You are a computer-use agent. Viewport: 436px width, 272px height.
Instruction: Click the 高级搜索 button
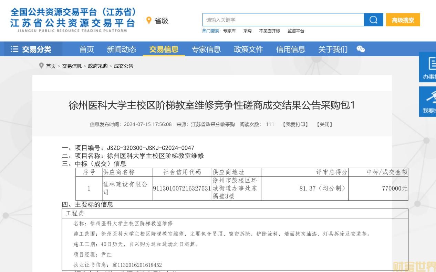pyautogui.click(x=403, y=20)
